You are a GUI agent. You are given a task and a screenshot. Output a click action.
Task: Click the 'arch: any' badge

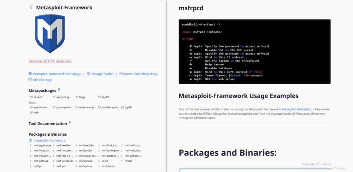64,61
